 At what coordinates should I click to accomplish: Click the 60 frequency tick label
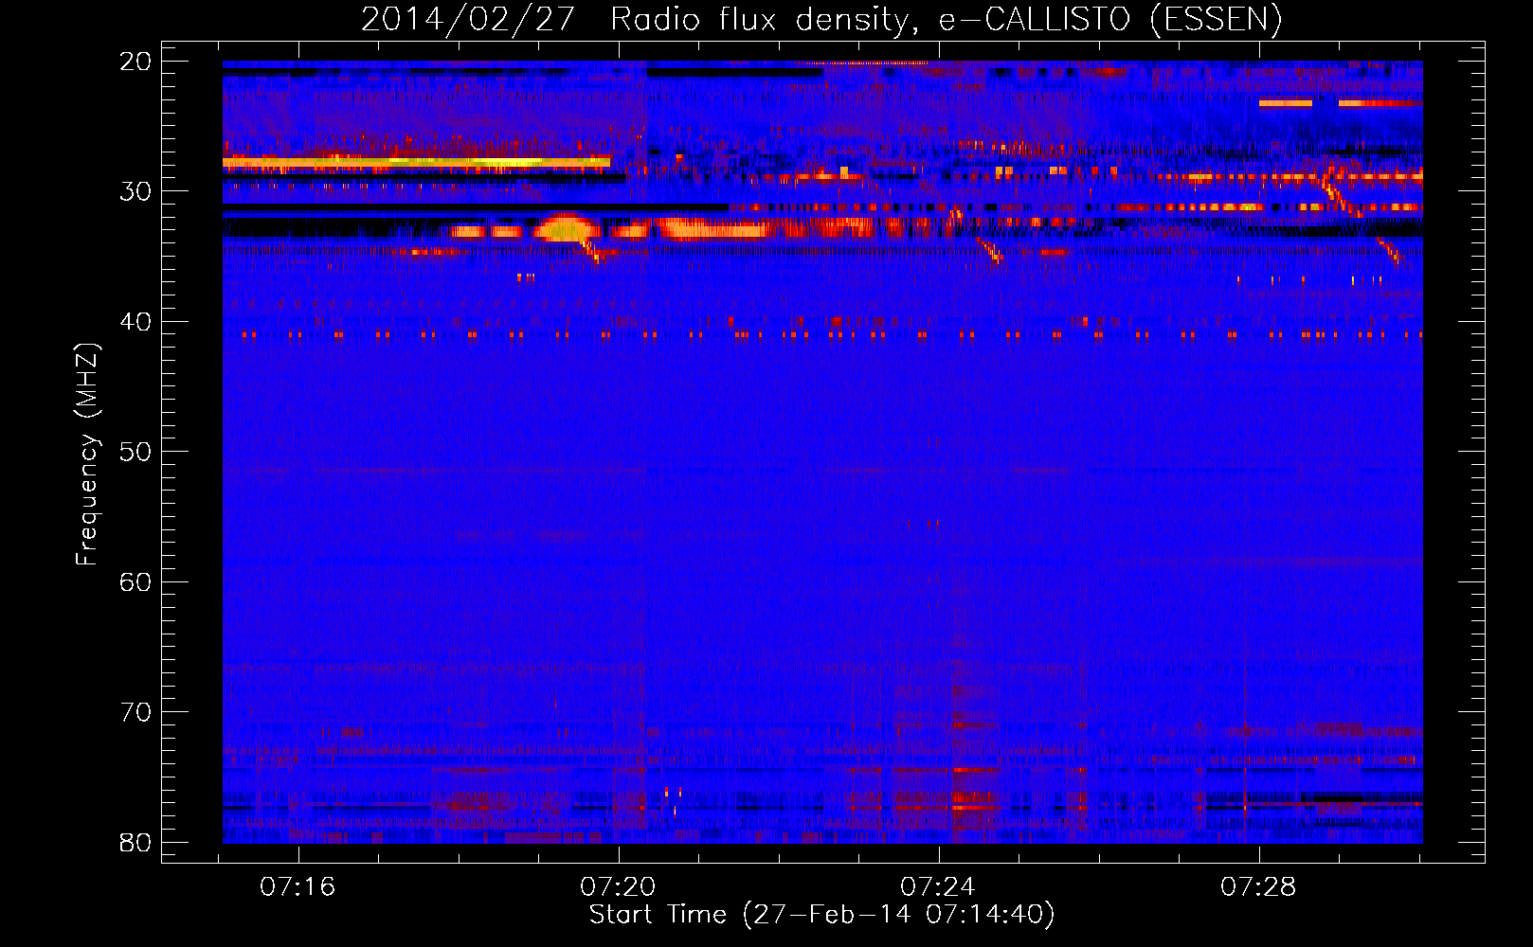135,582
